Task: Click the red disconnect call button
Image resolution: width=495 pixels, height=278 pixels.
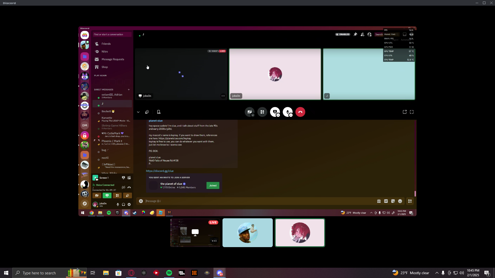Action: (x=300, y=112)
